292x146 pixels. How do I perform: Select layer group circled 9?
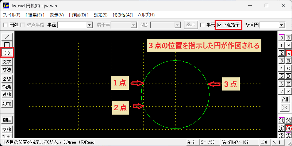click(288, 128)
